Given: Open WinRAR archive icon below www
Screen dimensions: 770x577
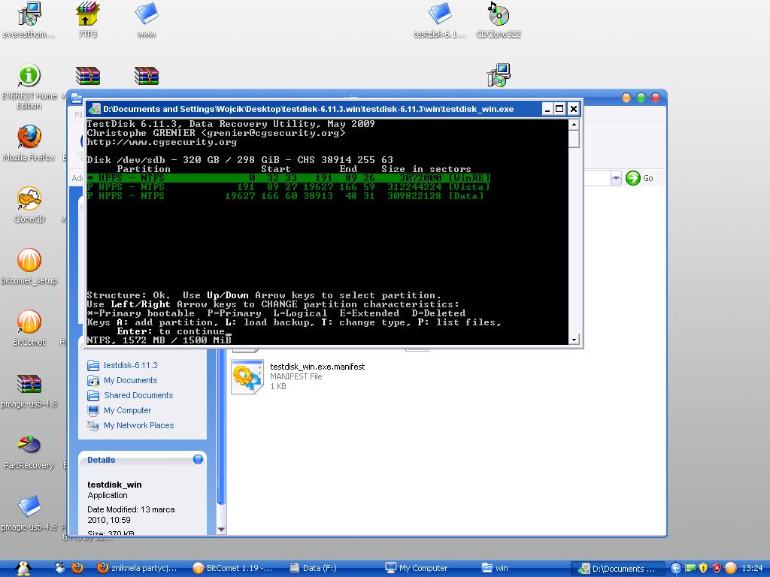Looking at the screenshot, I should pos(147,76).
